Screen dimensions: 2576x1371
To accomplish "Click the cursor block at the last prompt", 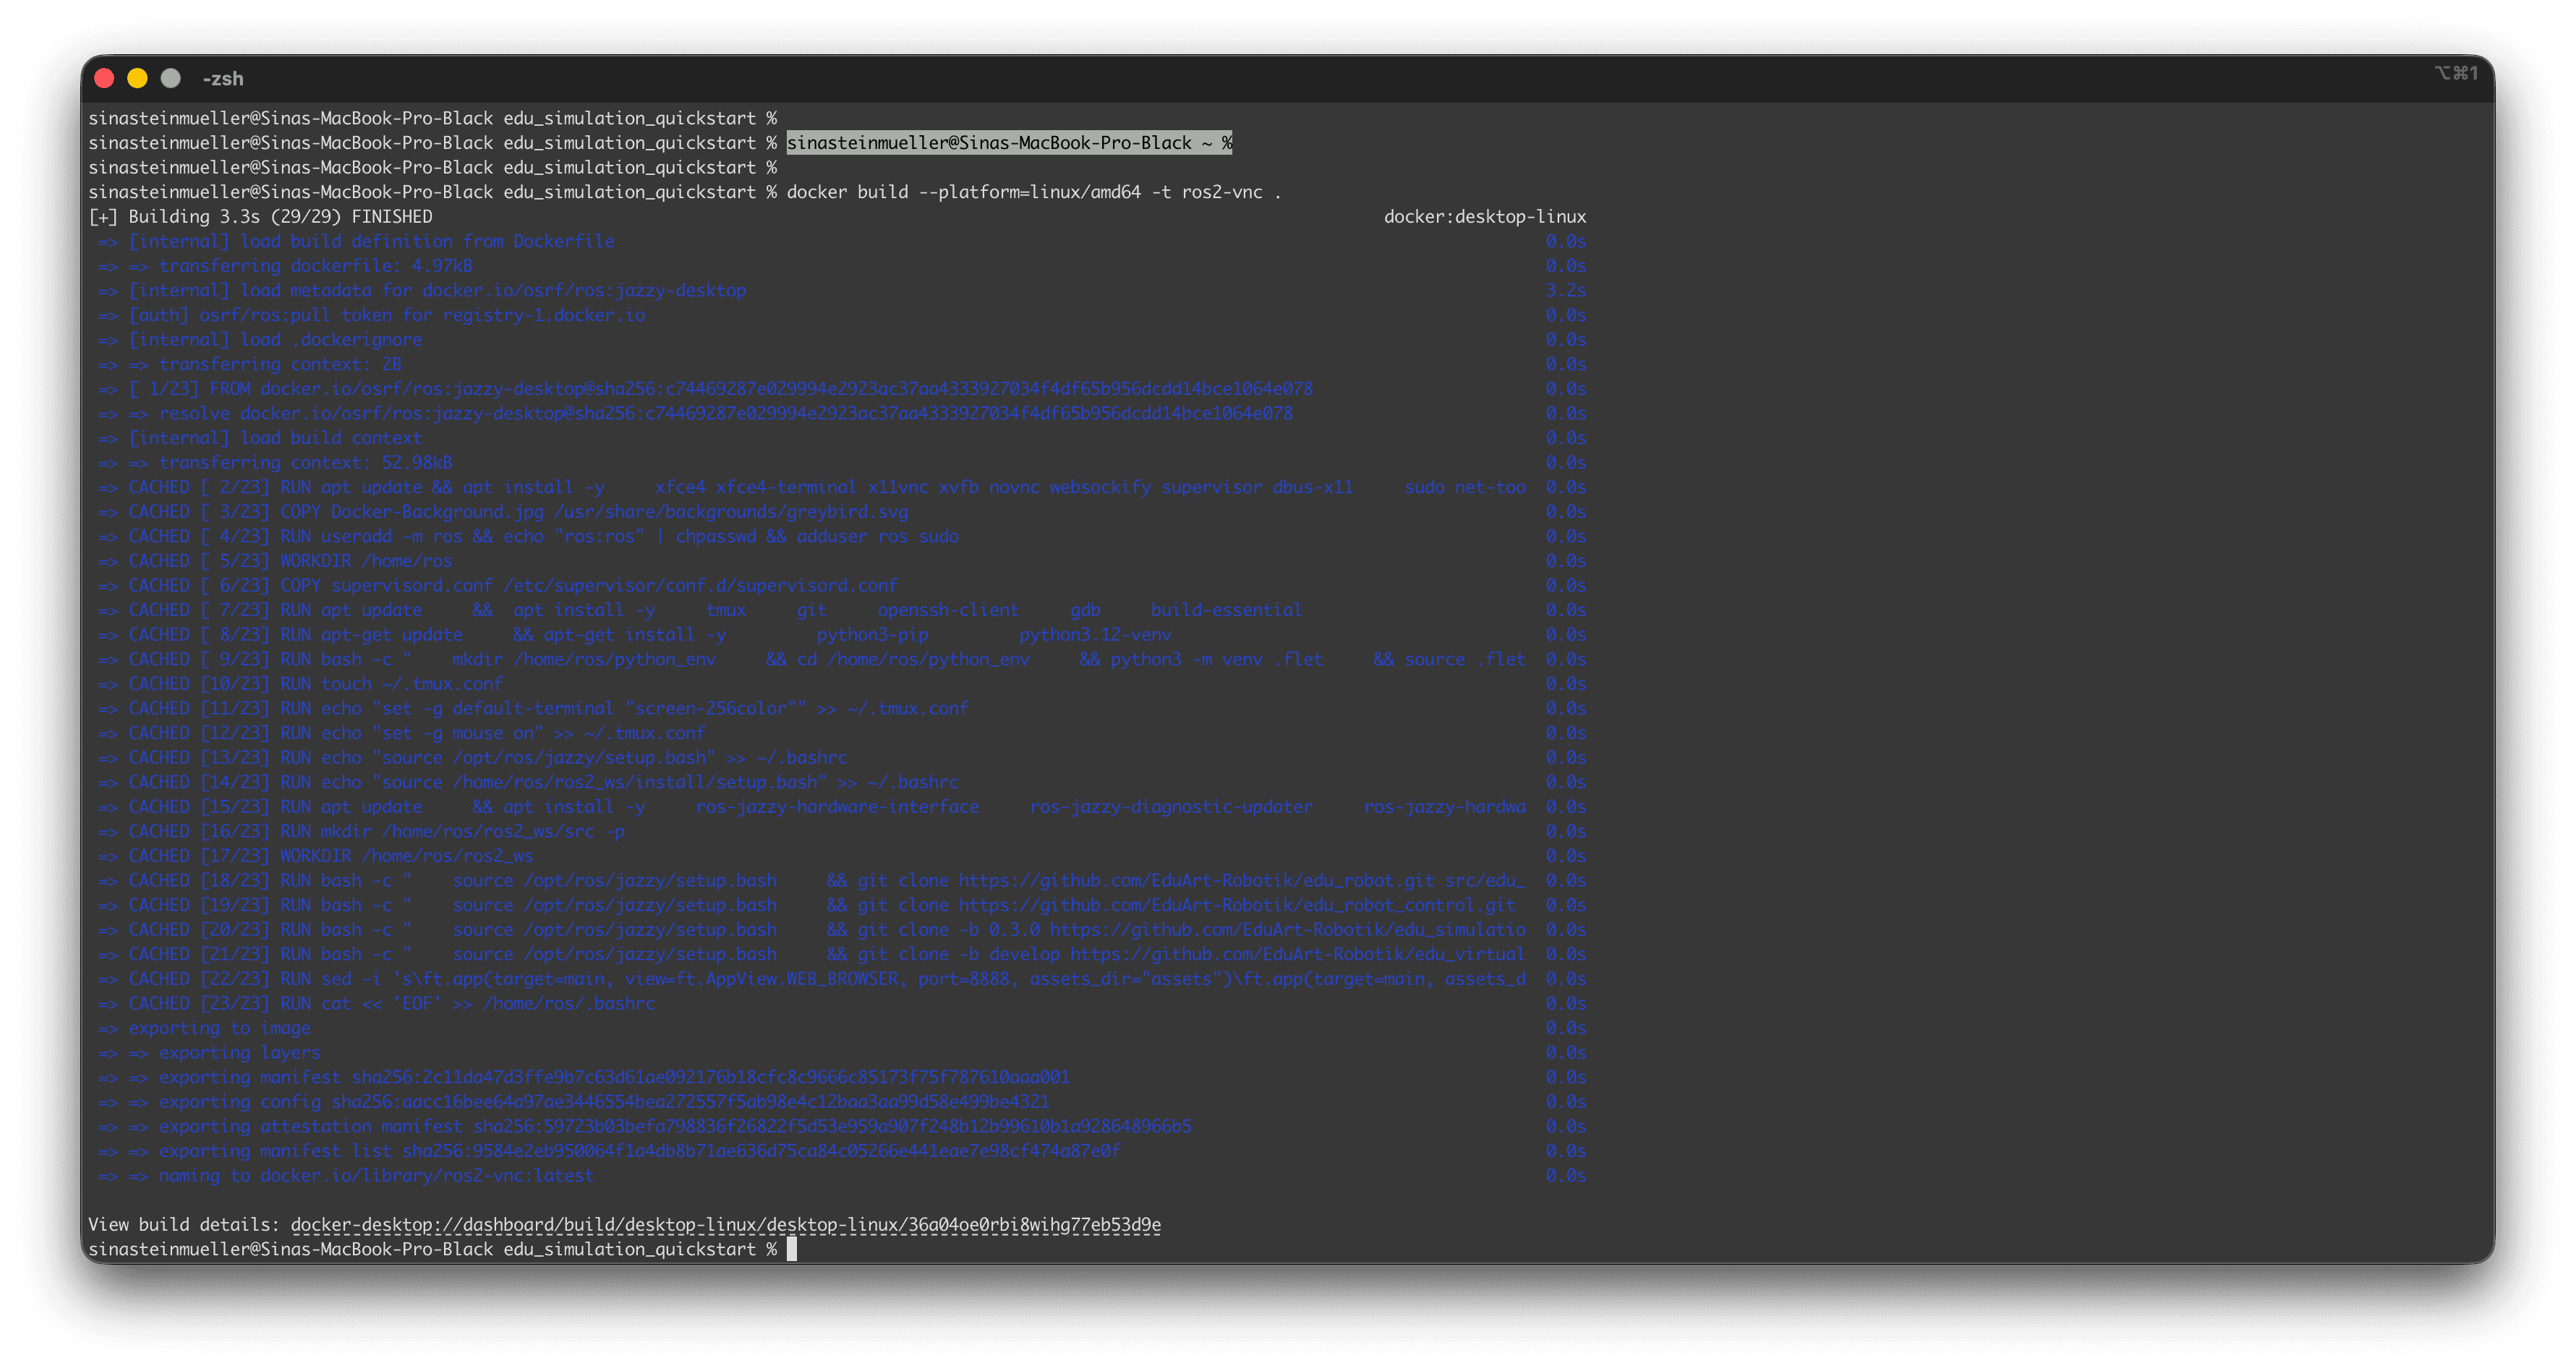I will point(791,1249).
